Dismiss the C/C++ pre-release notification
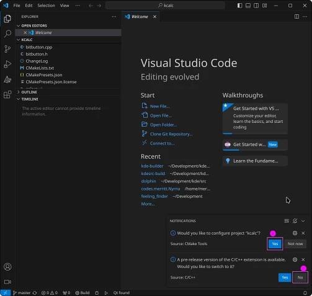Viewport: 312px width, 296px height. (x=303, y=259)
